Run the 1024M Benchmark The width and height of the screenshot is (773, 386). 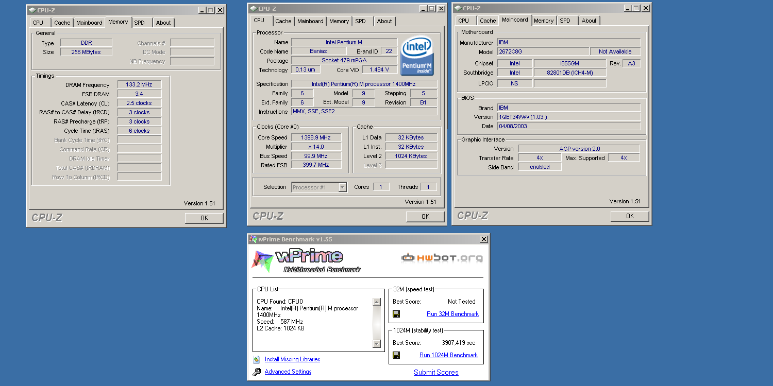coord(448,355)
